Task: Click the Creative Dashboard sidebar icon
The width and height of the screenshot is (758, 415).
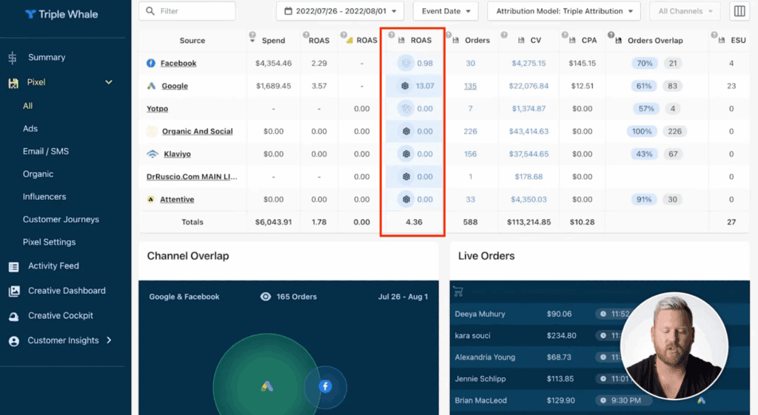Action: (x=13, y=291)
